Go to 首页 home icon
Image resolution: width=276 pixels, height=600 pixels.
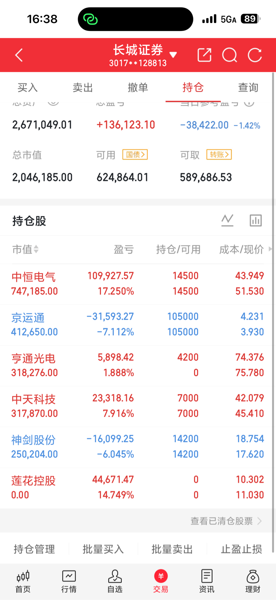pos(23,581)
